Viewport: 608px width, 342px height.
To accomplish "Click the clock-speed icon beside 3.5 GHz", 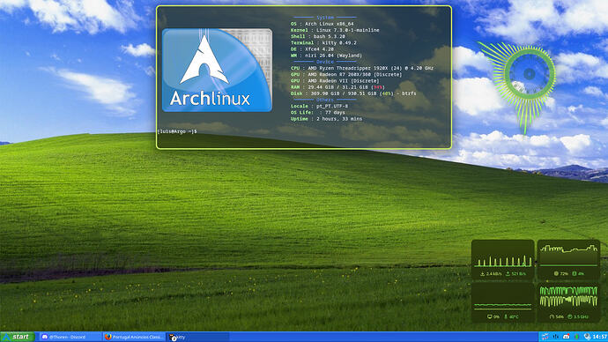I will (x=570, y=316).
